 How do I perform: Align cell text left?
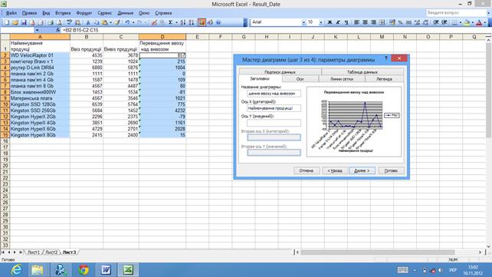click(357, 22)
